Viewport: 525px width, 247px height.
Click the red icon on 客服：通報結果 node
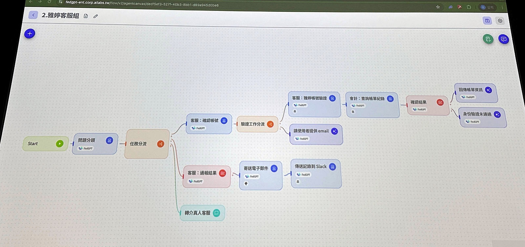(222, 173)
